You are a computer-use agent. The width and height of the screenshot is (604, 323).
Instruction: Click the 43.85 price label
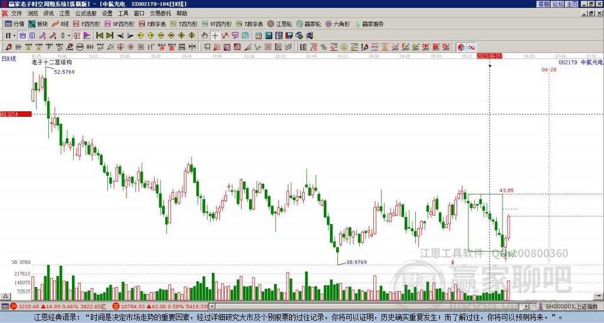[507, 190]
